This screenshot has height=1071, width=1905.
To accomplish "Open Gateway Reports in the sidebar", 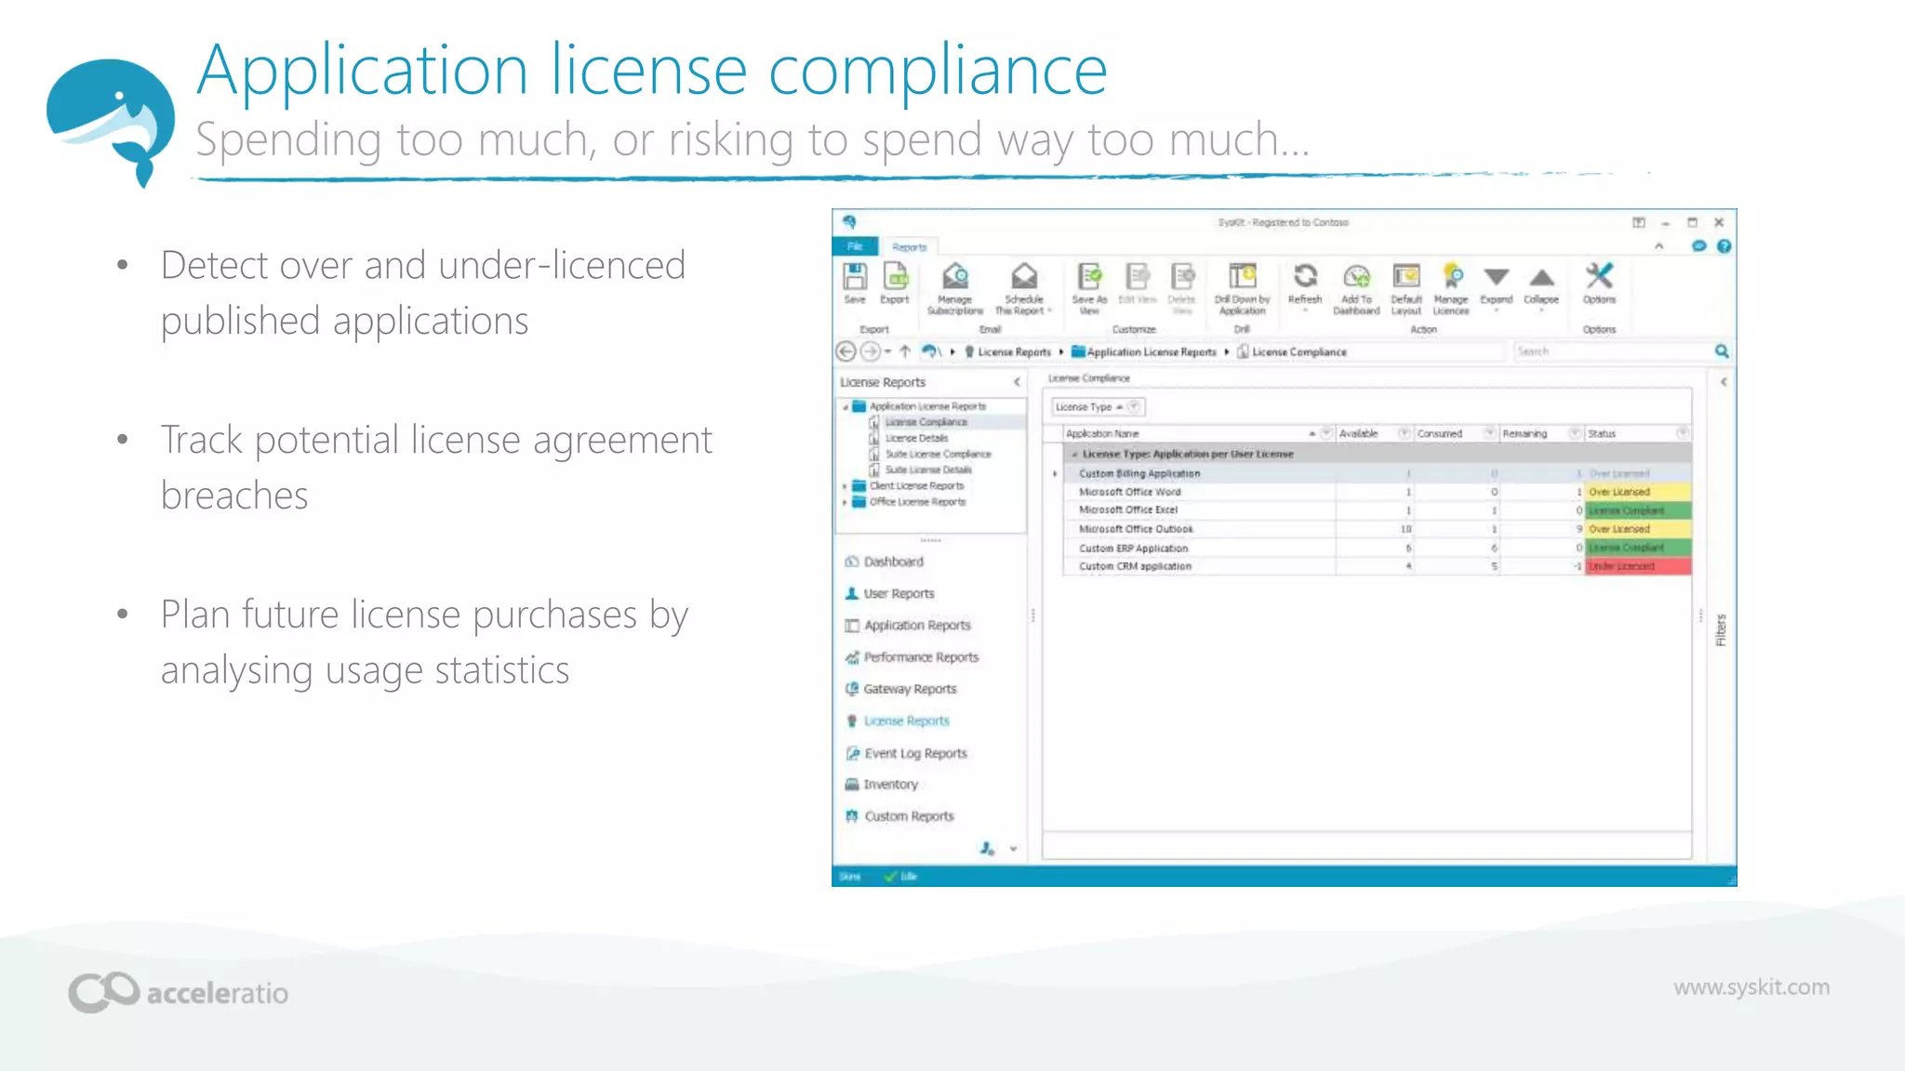I will pos(900,689).
